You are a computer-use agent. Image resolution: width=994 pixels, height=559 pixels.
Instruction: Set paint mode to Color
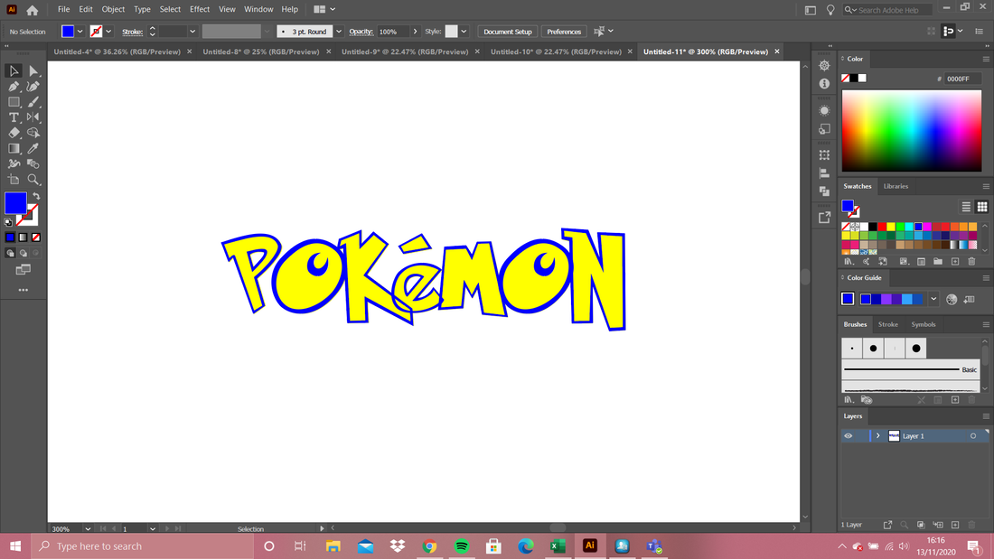point(10,237)
